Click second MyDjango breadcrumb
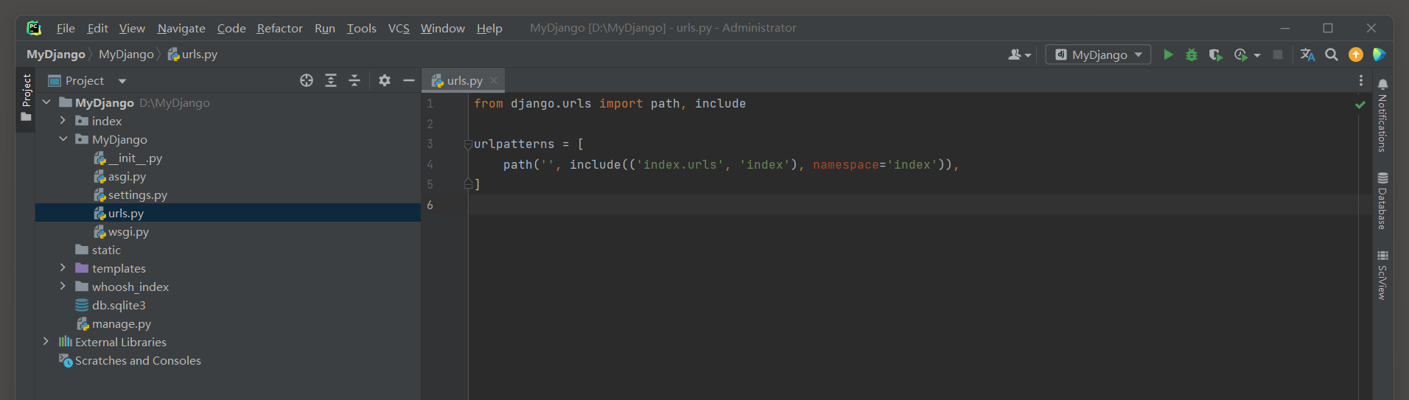The height and width of the screenshot is (400, 1409). 126,55
